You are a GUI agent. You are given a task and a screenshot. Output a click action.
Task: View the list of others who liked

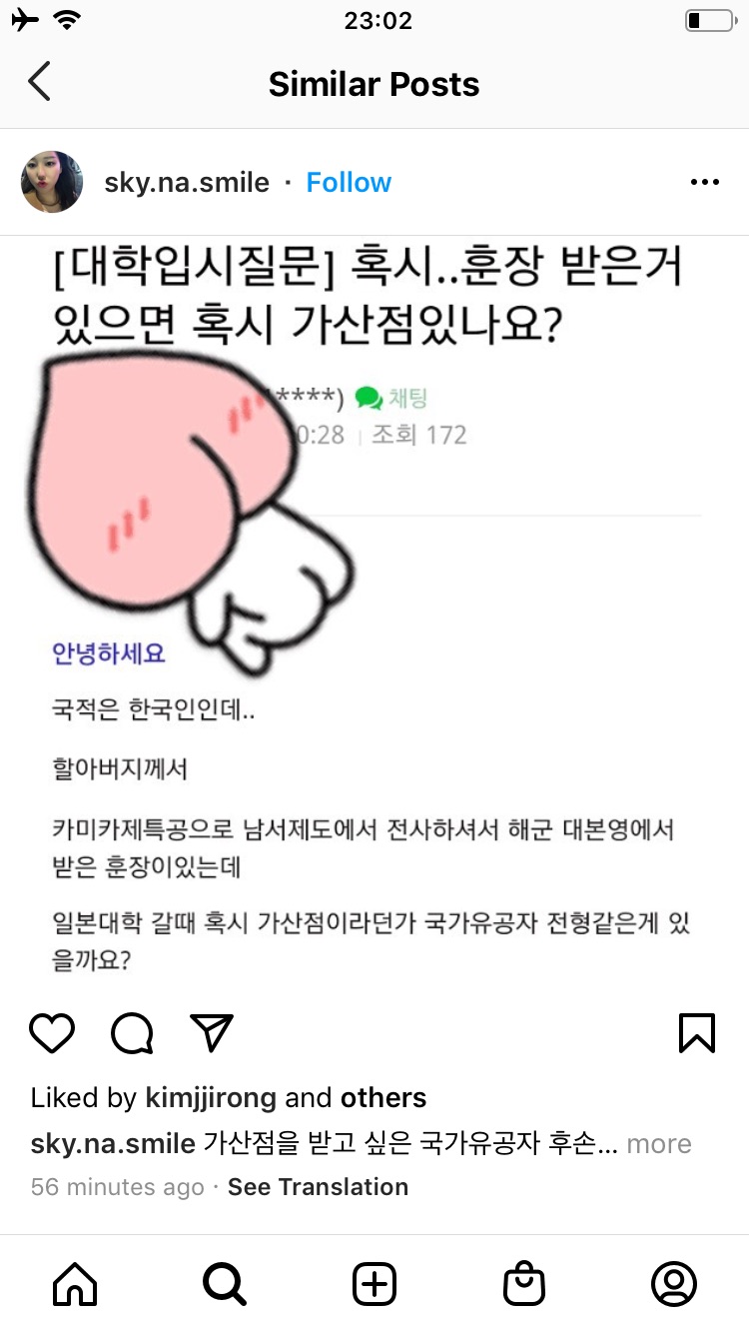pos(383,1097)
